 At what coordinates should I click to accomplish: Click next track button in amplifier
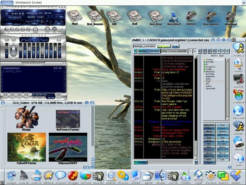[x=28, y=29]
